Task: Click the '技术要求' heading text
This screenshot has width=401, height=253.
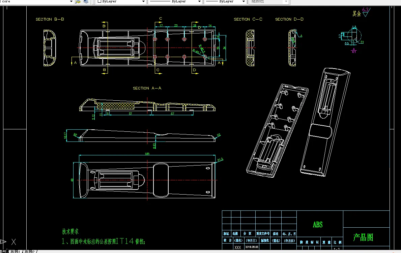Action: click(x=70, y=231)
